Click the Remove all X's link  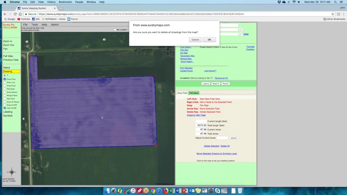point(221,78)
